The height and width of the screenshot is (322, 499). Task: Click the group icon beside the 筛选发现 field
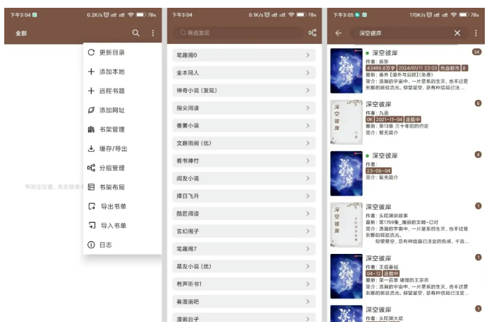(x=312, y=33)
